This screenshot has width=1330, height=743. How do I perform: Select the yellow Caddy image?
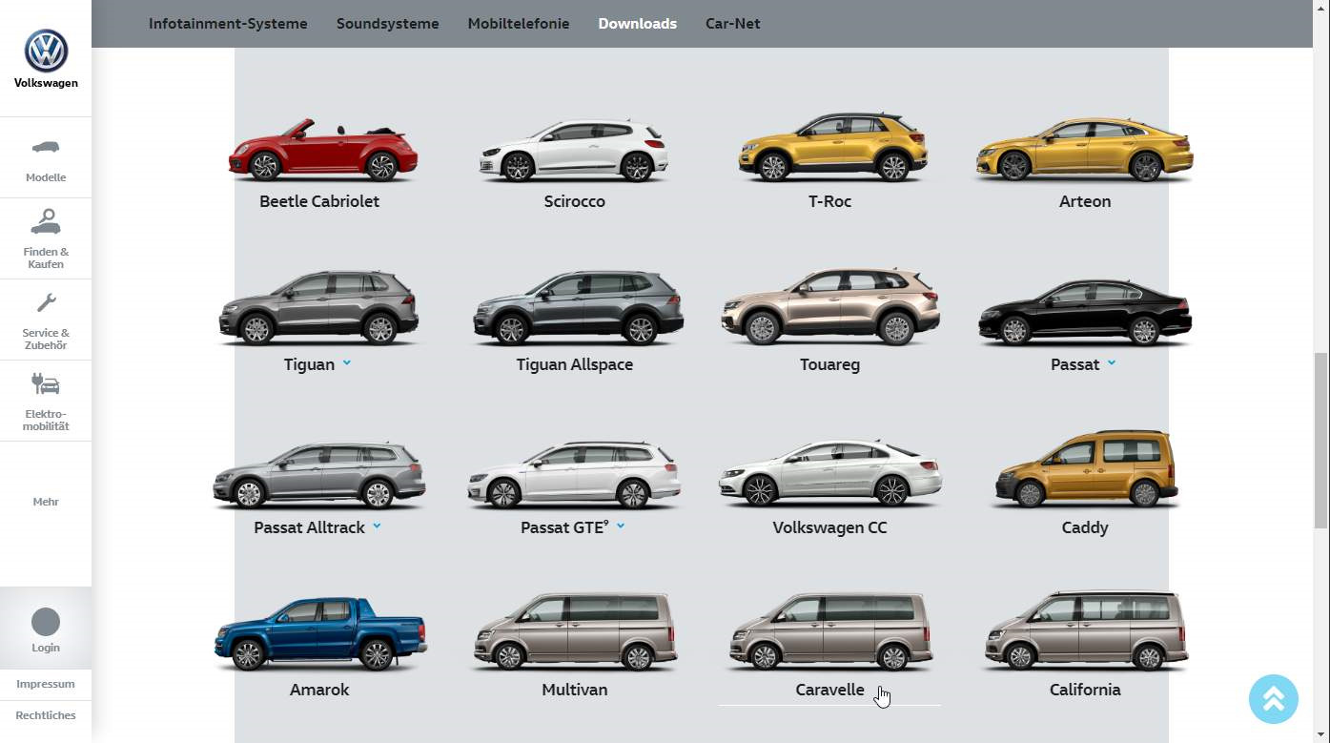pyautogui.click(x=1085, y=468)
